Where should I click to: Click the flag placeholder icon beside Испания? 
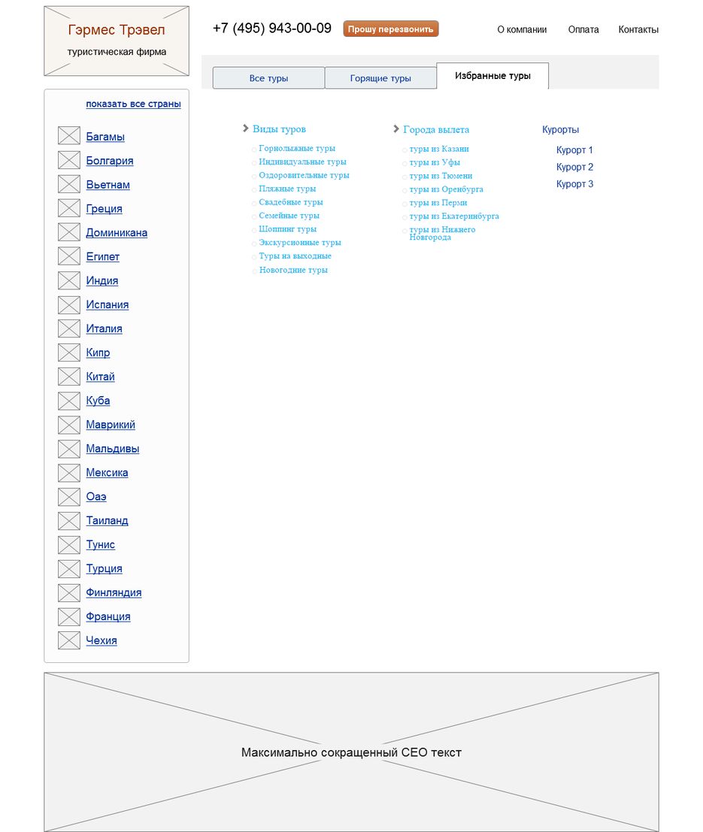click(x=69, y=304)
